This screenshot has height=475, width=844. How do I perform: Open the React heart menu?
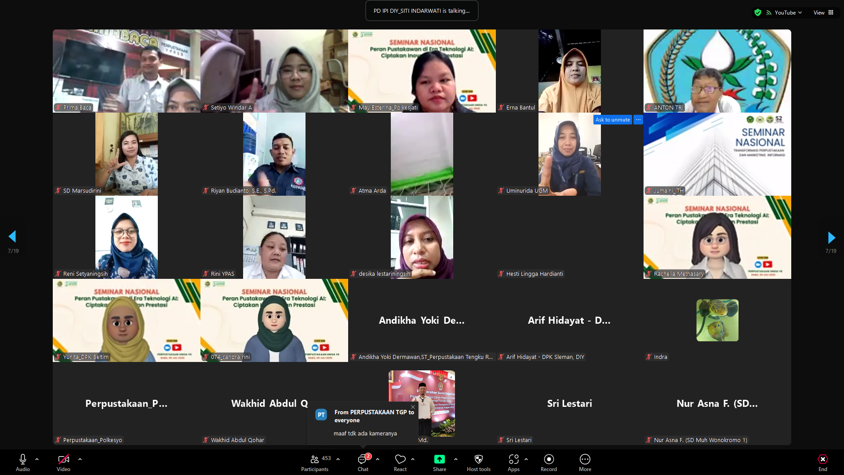tap(400, 463)
